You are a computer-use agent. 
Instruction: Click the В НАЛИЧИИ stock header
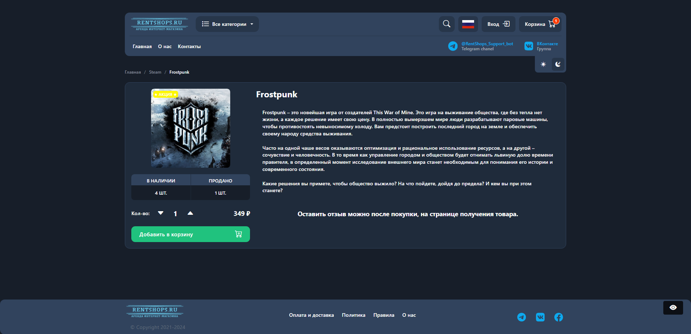(161, 181)
